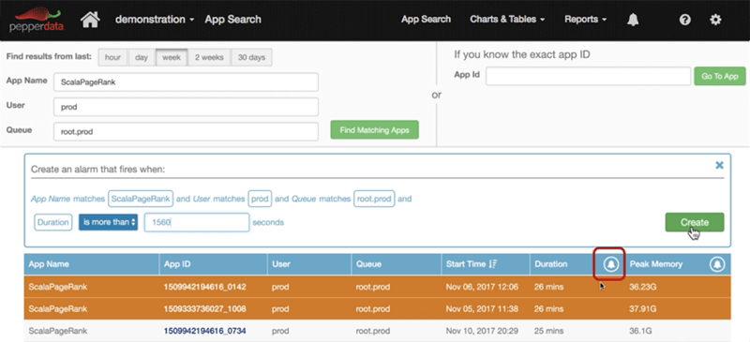The width and height of the screenshot is (750, 342).
Task: Open the demonstration cluster dropdown
Action: [x=155, y=20]
